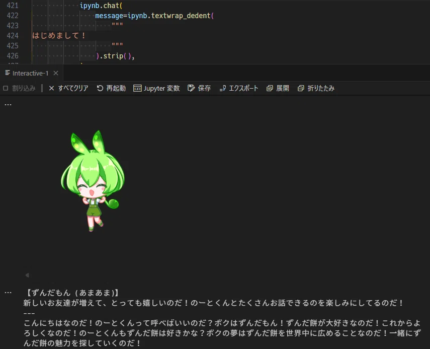Viewport: 430px width, 349px height.
Task: Click the 展開 expand-all icon
Action: point(270,88)
